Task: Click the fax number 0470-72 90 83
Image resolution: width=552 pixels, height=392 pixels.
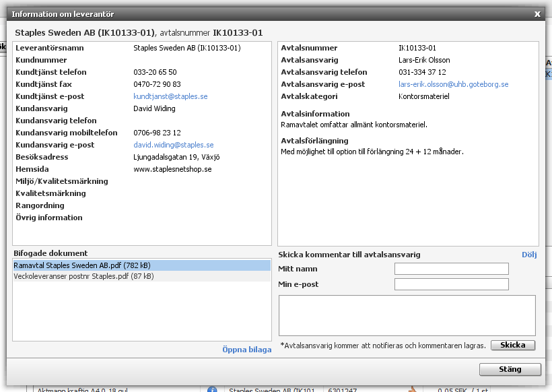Action: click(157, 84)
